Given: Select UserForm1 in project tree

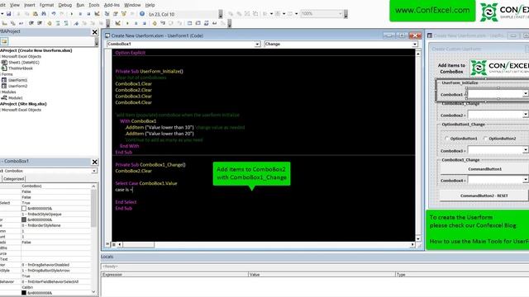Looking at the screenshot, I should [x=17, y=80].
